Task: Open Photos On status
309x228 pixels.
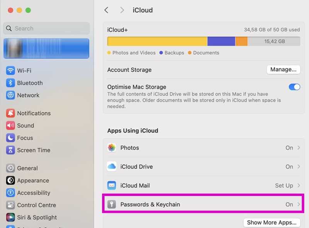Action: tap(289, 148)
